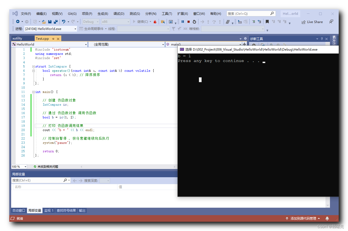Image resolution: width=348 pixels, height=231 pixels.
Task: Open the Debug configuration dropdown
Action: (91, 22)
